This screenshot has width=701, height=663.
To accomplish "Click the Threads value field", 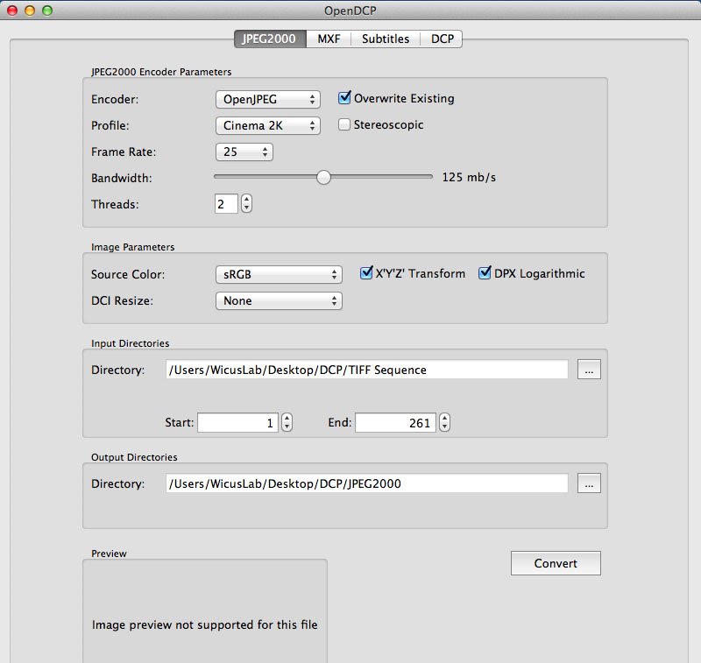I will click(x=226, y=204).
